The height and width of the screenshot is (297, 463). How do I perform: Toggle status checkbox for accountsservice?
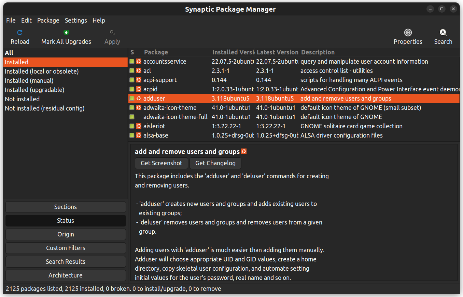pos(132,62)
